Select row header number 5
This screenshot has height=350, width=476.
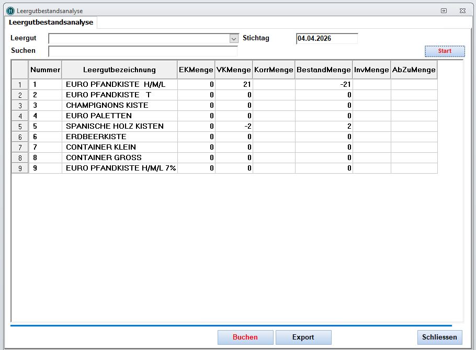point(20,127)
